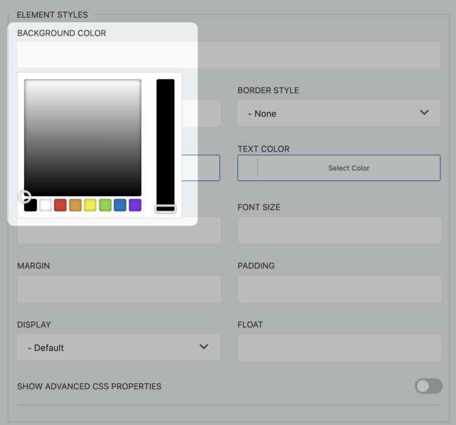Open the Display dropdown showing Default
The height and width of the screenshot is (425, 456).
tap(119, 347)
